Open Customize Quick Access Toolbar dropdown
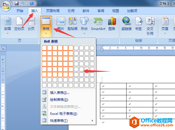Viewport: 175px width, 130px height. click(x=40, y=3)
